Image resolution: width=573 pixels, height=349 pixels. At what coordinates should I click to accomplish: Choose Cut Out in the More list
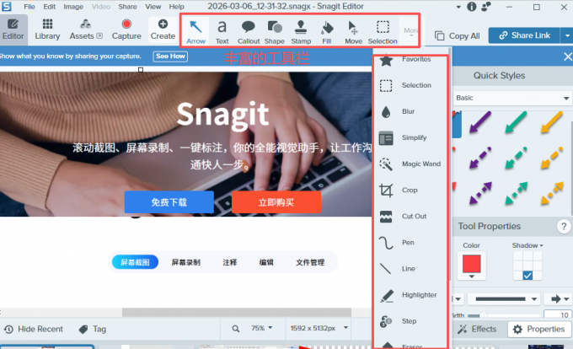(410, 217)
